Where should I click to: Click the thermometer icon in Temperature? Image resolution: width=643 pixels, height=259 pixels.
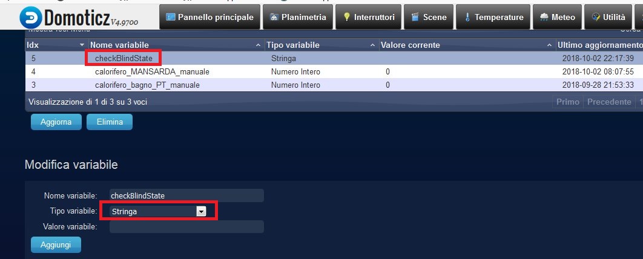tap(467, 17)
